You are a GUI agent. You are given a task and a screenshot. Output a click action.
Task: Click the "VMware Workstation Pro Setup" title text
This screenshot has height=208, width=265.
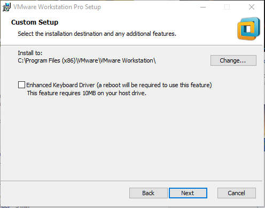pyautogui.click(x=57, y=7)
